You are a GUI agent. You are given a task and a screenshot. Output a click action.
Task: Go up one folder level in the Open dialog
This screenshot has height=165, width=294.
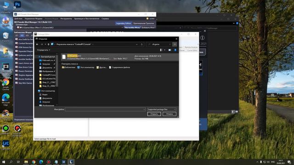click(x=48, y=44)
